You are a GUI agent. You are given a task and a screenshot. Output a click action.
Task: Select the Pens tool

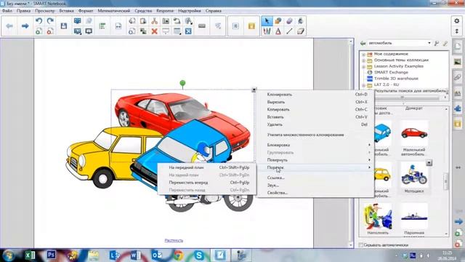[267, 31]
